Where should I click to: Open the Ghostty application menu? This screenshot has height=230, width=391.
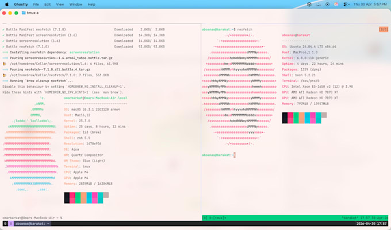(21, 4)
